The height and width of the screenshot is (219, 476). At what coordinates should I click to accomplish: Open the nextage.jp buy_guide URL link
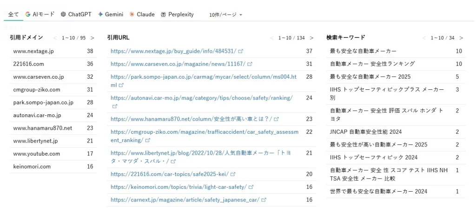[173, 51]
